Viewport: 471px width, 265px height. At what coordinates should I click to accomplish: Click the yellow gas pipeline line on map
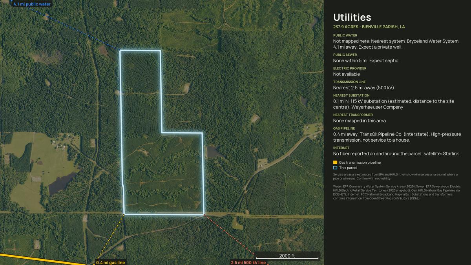point(43,260)
